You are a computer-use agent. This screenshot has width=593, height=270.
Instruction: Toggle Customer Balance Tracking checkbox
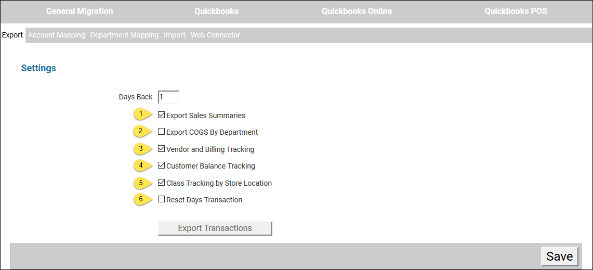tap(162, 165)
